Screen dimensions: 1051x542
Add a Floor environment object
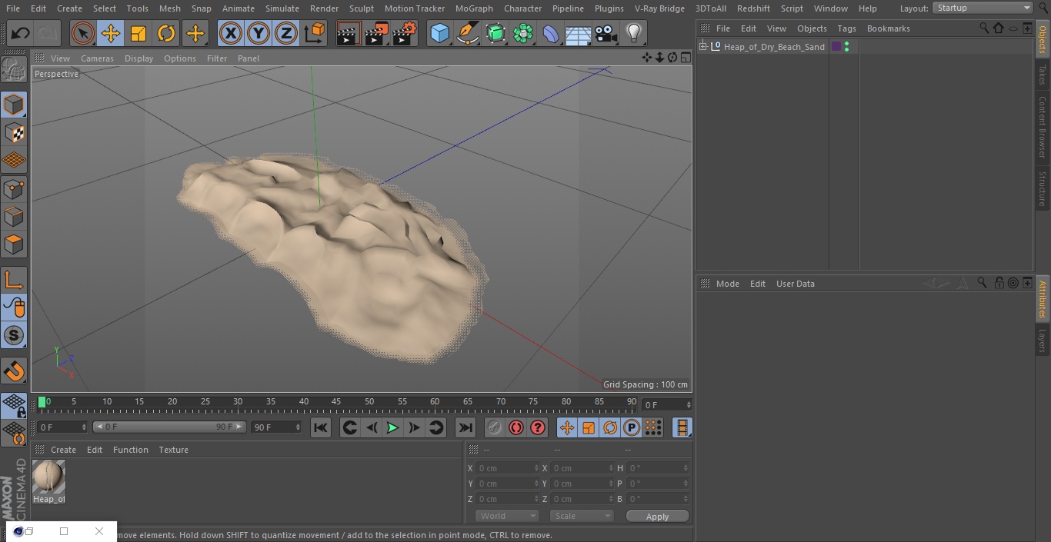579,33
